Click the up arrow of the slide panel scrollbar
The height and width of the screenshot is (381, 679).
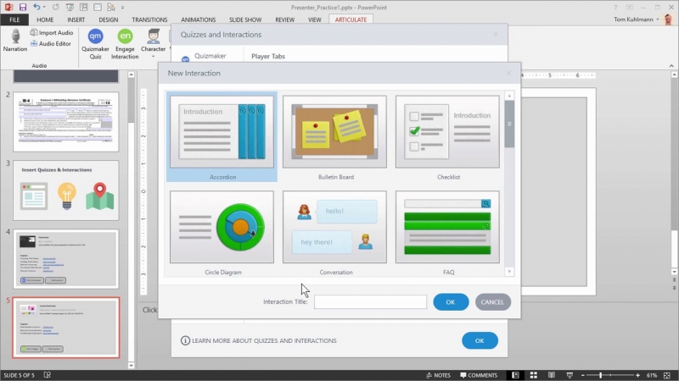(x=132, y=75)
